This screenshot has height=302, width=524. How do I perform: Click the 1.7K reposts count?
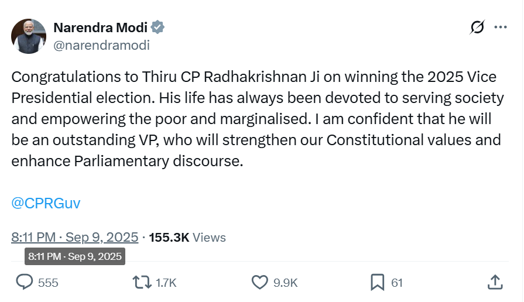166,283
